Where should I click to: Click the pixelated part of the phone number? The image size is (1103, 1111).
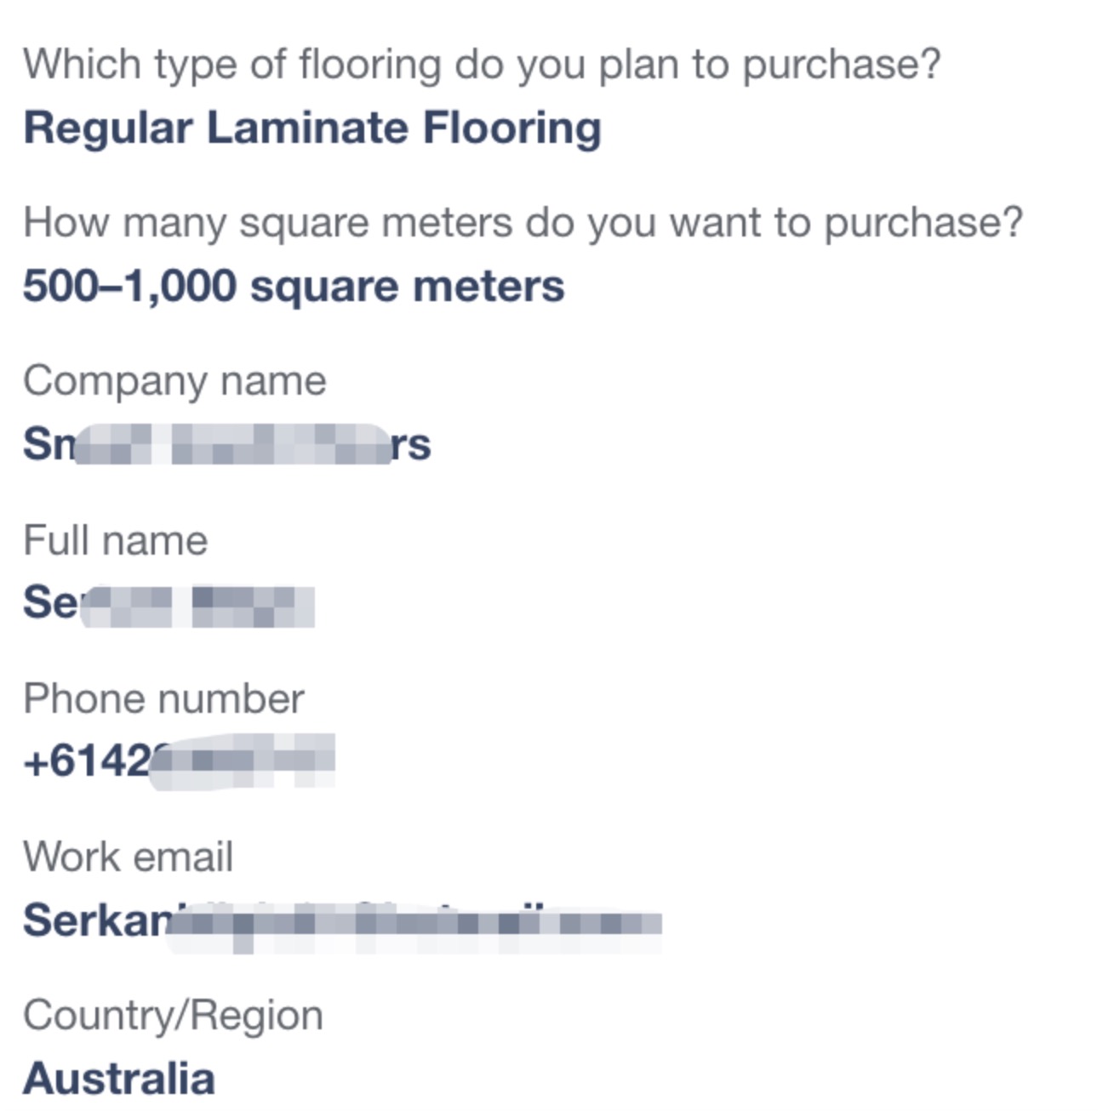point(243,761)
